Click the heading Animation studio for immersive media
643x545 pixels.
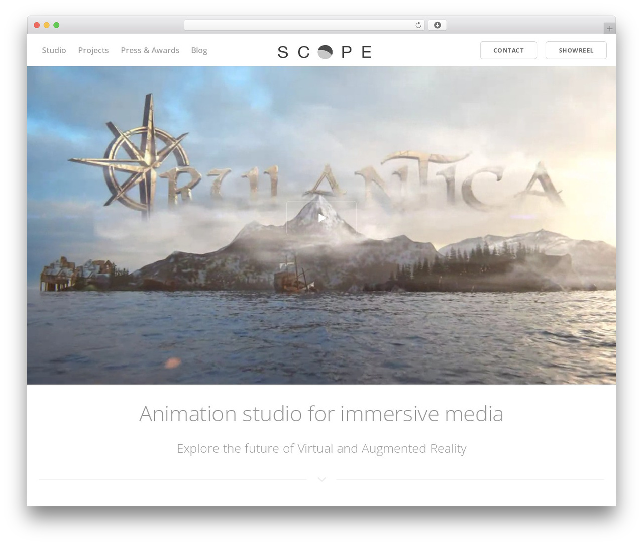pos(321,414)
